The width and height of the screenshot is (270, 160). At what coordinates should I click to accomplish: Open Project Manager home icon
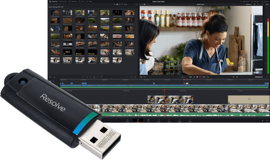point(263,121)
